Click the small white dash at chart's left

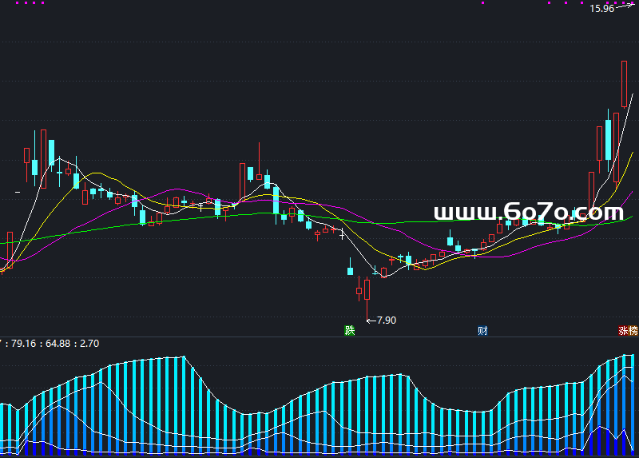point(18,193)
